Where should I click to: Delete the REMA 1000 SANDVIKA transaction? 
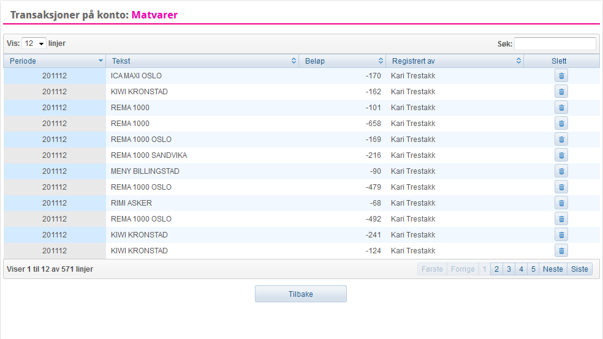(561, 155)
